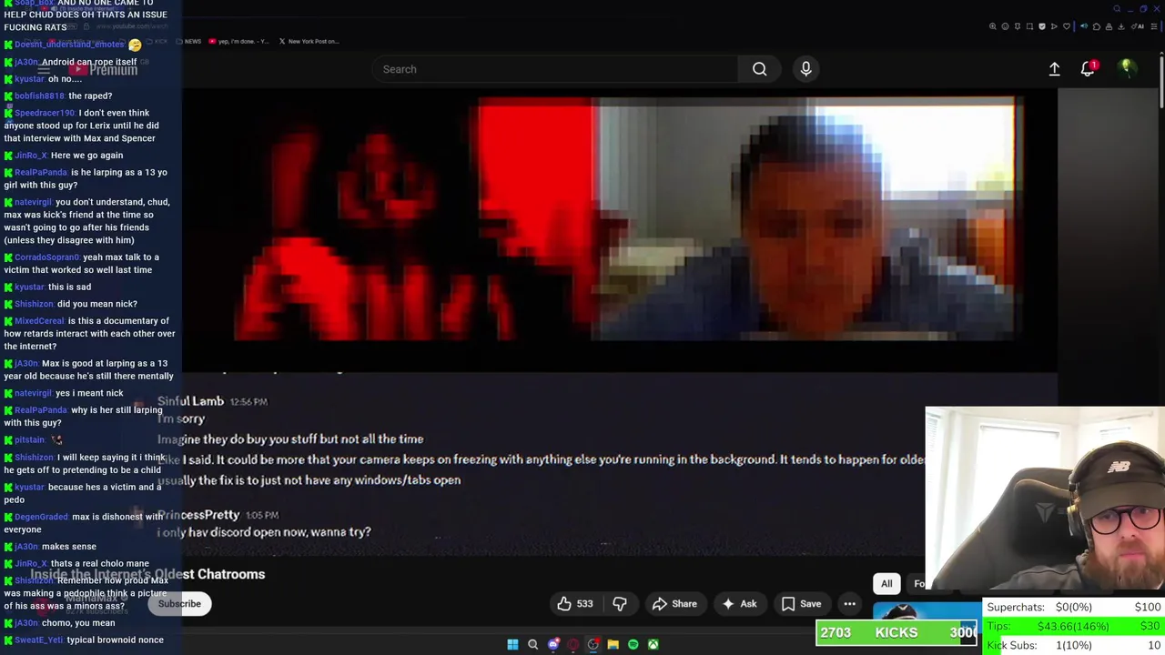Open the browser easy setup menu
This screenshot has height=655, width=1165.
pyautogui.click(x=1154, y=26)
